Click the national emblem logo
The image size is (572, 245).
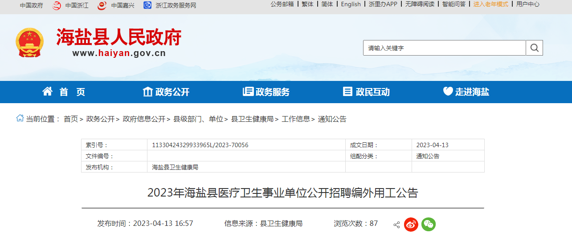(x=30, y=43)
